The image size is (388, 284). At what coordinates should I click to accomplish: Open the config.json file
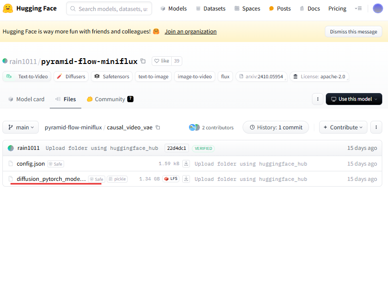pyautogui.click(x=31, y=164)
